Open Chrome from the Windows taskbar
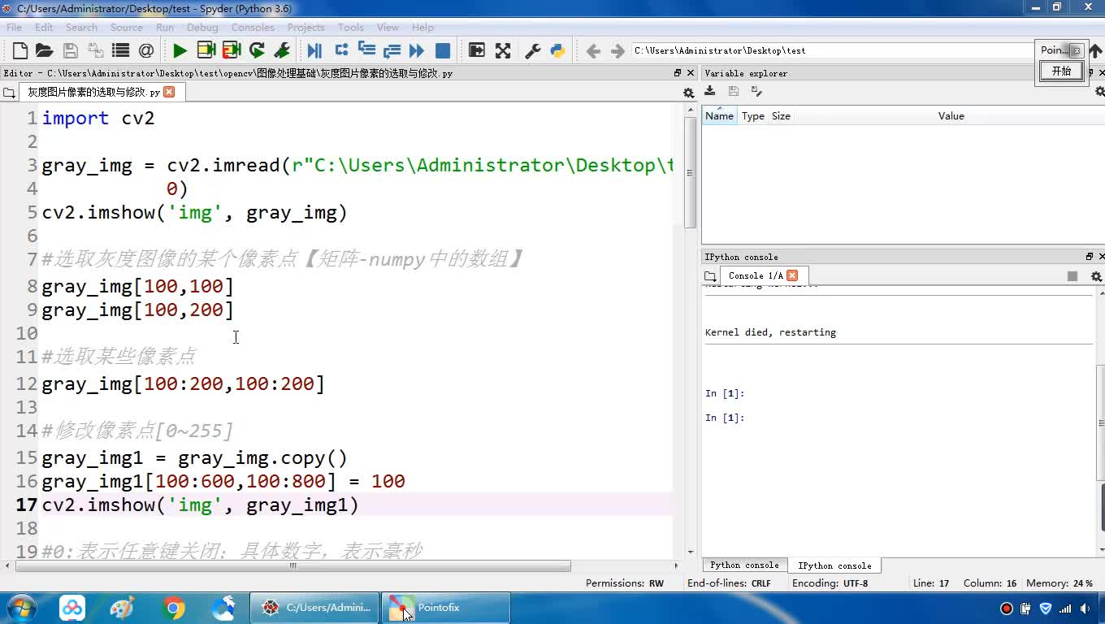Screen dimensions: 1105x624 point(173,608)
